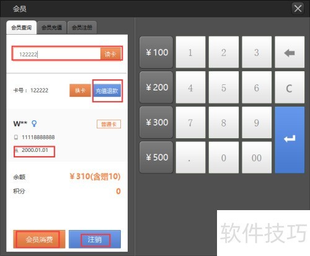Click the phone icon beside 11118888888
The image size is (310, 256).
pos(16,137)
